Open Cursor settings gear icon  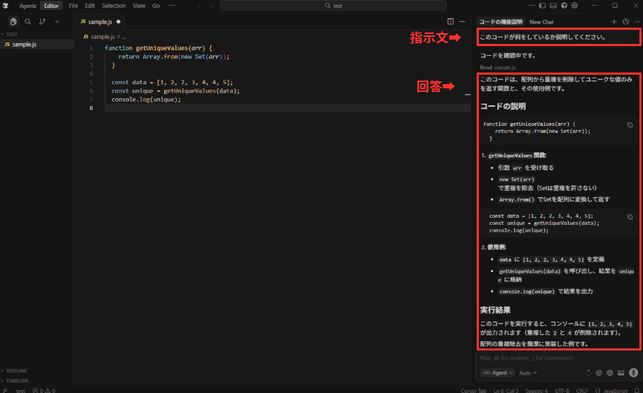point(574,6)
